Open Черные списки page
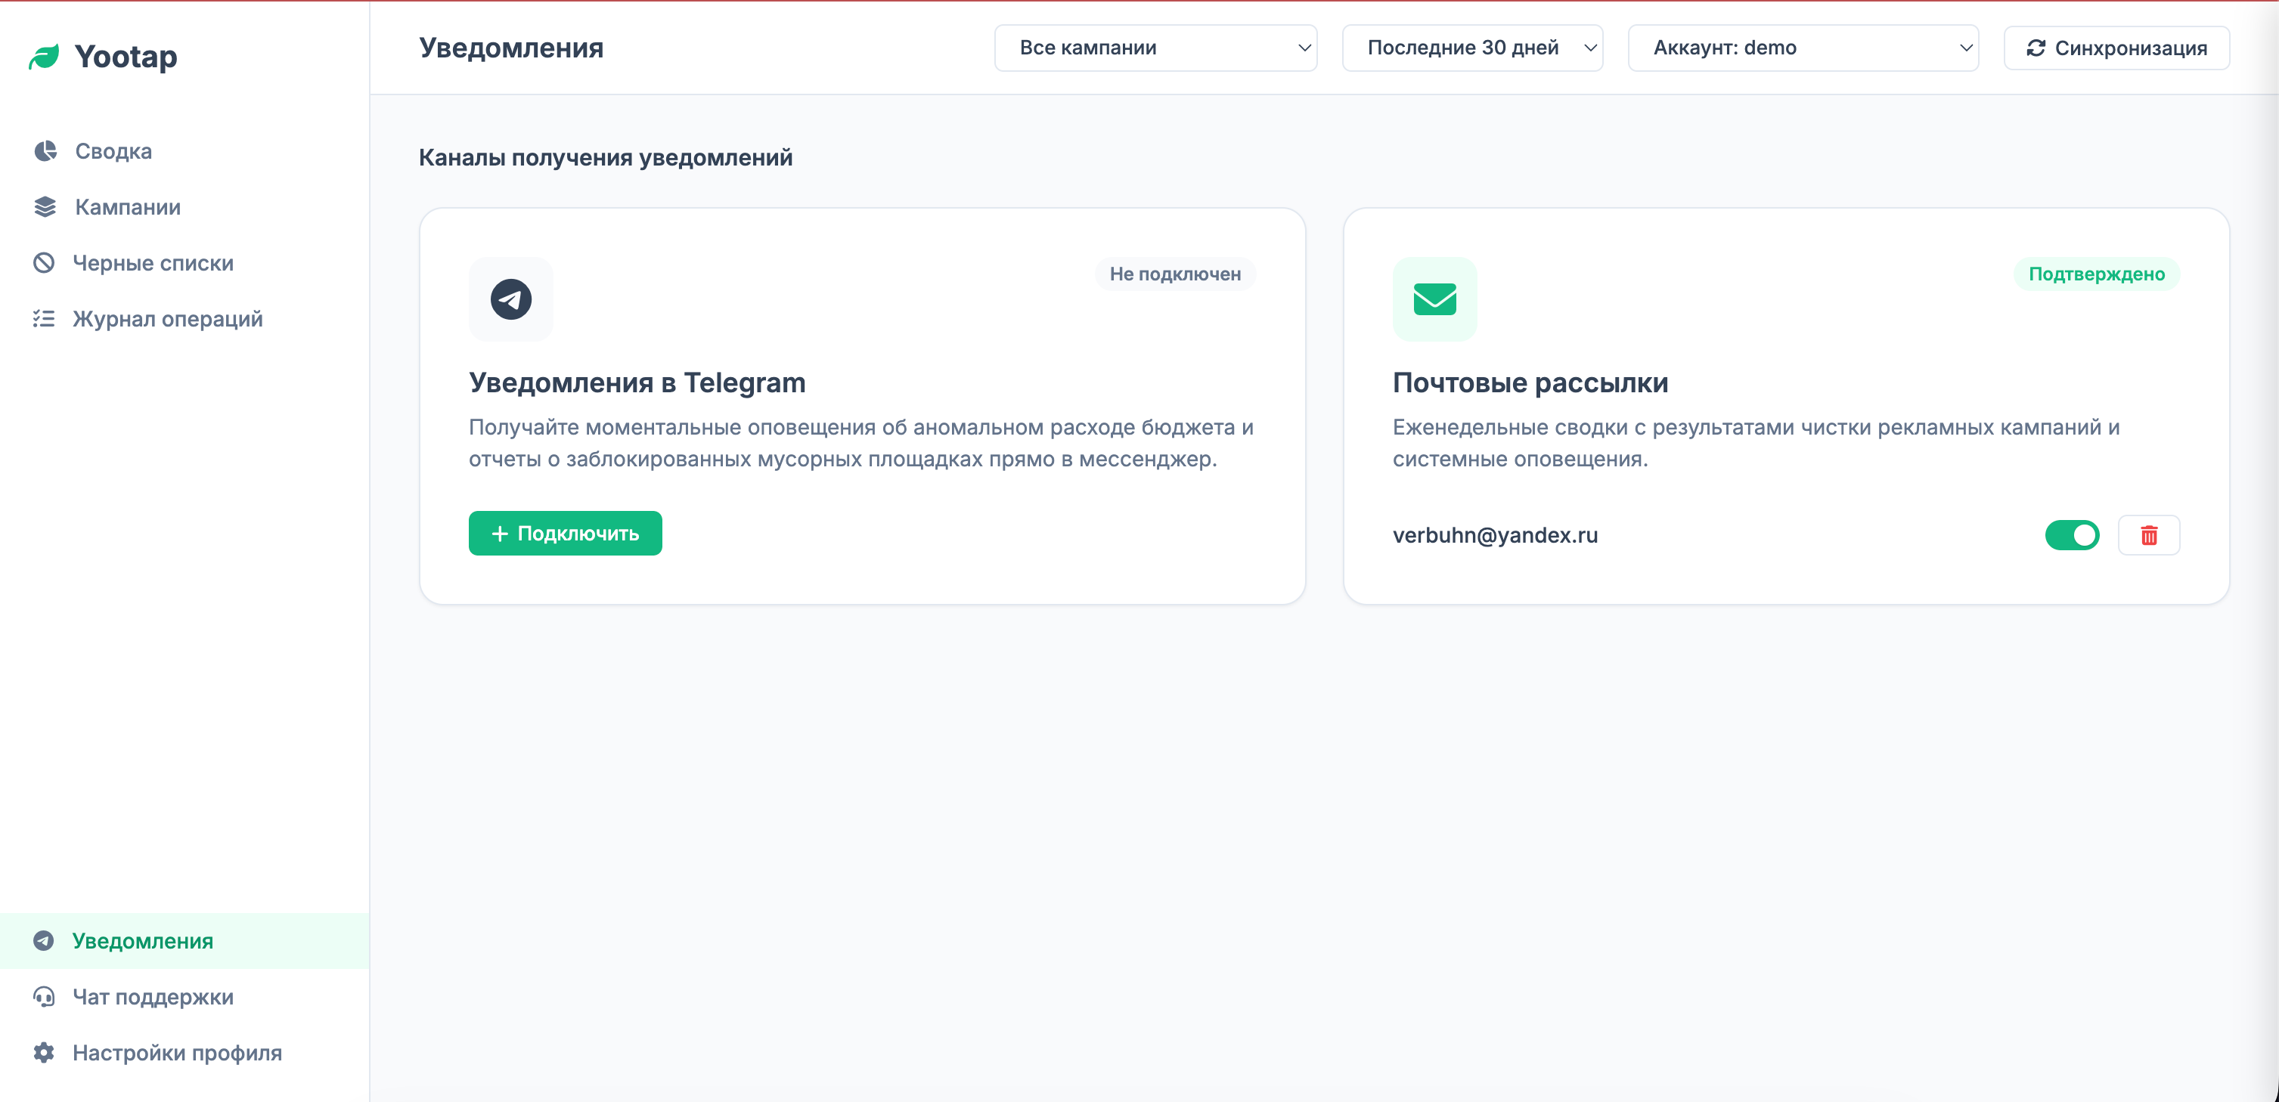Viewport: 2279px width, 1102px height. 184,263
